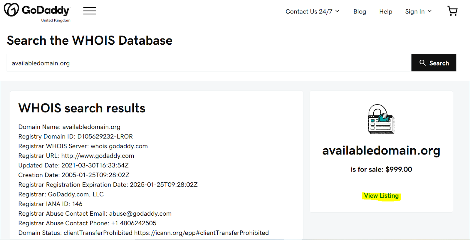Screen dimensions: 470x240
Task: Select the Registrar URL http://www.godaddy.com line
Action: coord(76,156)
